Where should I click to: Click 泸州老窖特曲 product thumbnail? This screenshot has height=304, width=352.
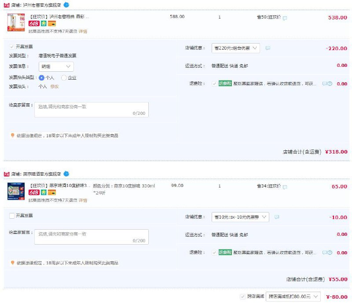pyautogui.click(x=16, y=22)
